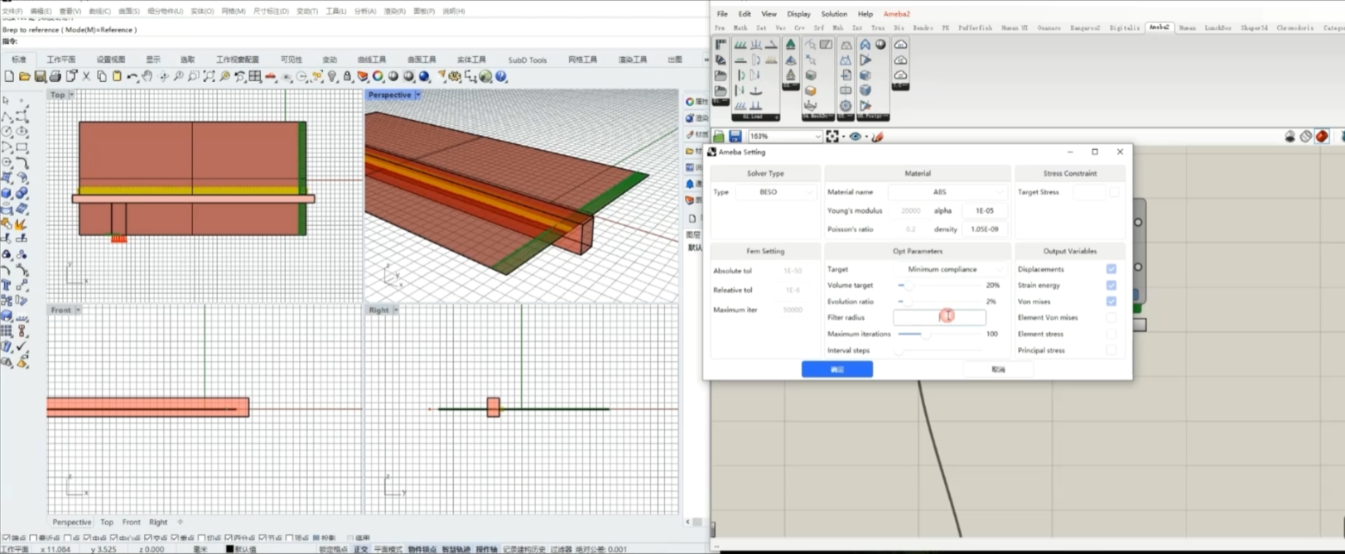Open the Solution menu in Grasshopper
This screenshot has width=1345, height=554.
coord(833,14)
